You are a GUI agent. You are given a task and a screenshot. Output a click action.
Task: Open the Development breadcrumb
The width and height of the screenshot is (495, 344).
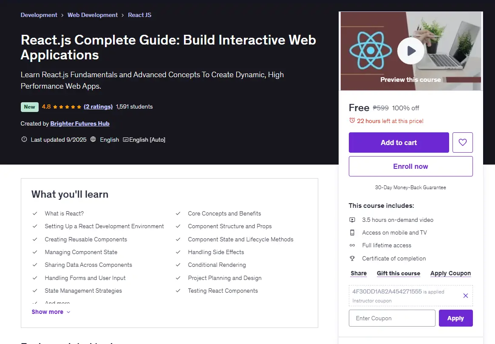39,15
